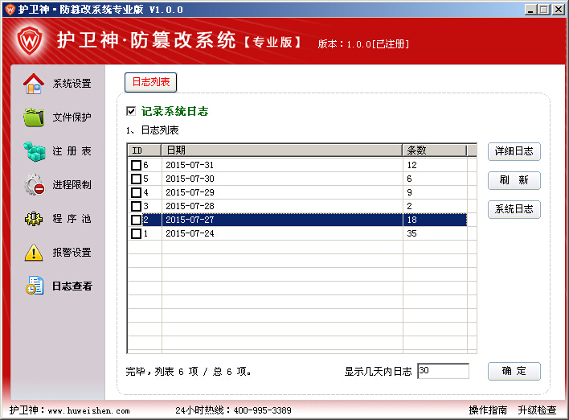Image resolution: width=569 pixels, height=420 pixels.
Task: Click the 护卫神 shield logo in header
Action: [30, 40]
